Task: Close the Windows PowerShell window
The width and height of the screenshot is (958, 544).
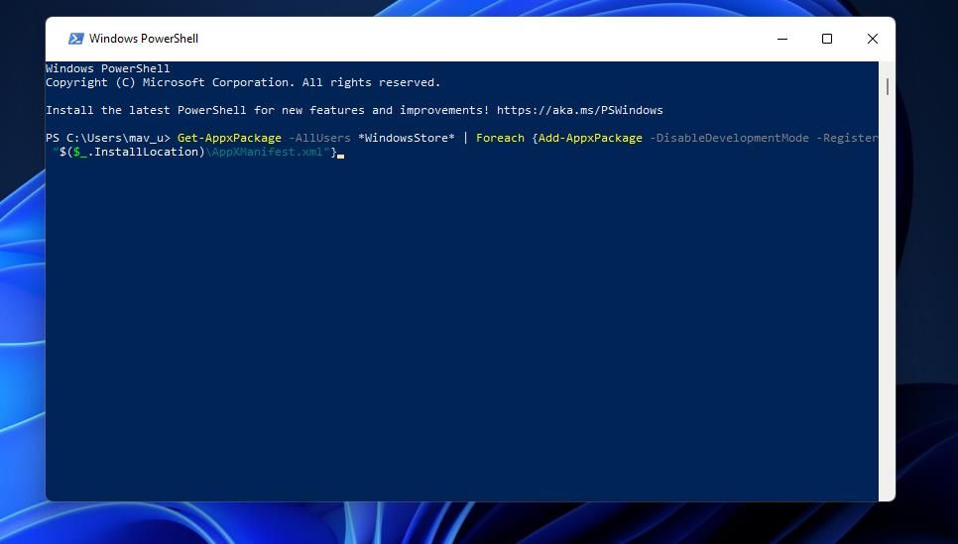Action: (x=873, y=39)
